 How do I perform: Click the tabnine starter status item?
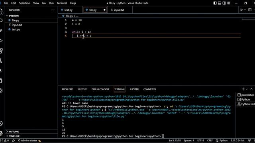click(29, 141)
